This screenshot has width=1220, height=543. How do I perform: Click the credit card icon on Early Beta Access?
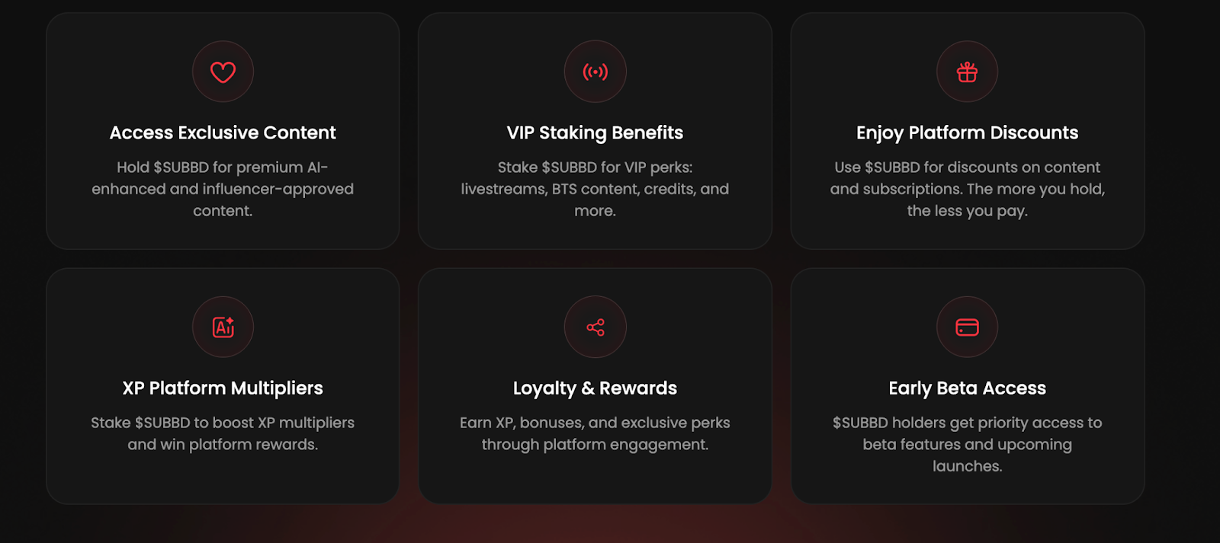coord(967,327)
